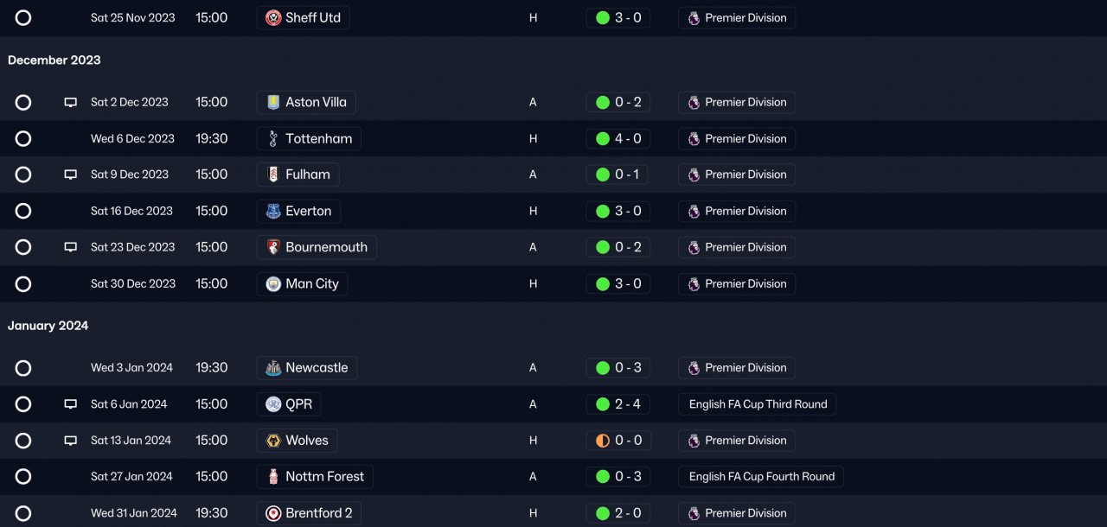View the 4 - 0 result against Tottenham
This screenshot has width=1107, height=527.
click(627, 138)
